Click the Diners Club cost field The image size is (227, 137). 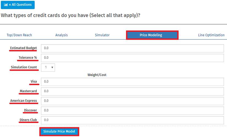pyautogui.click(x=132, y=120)
